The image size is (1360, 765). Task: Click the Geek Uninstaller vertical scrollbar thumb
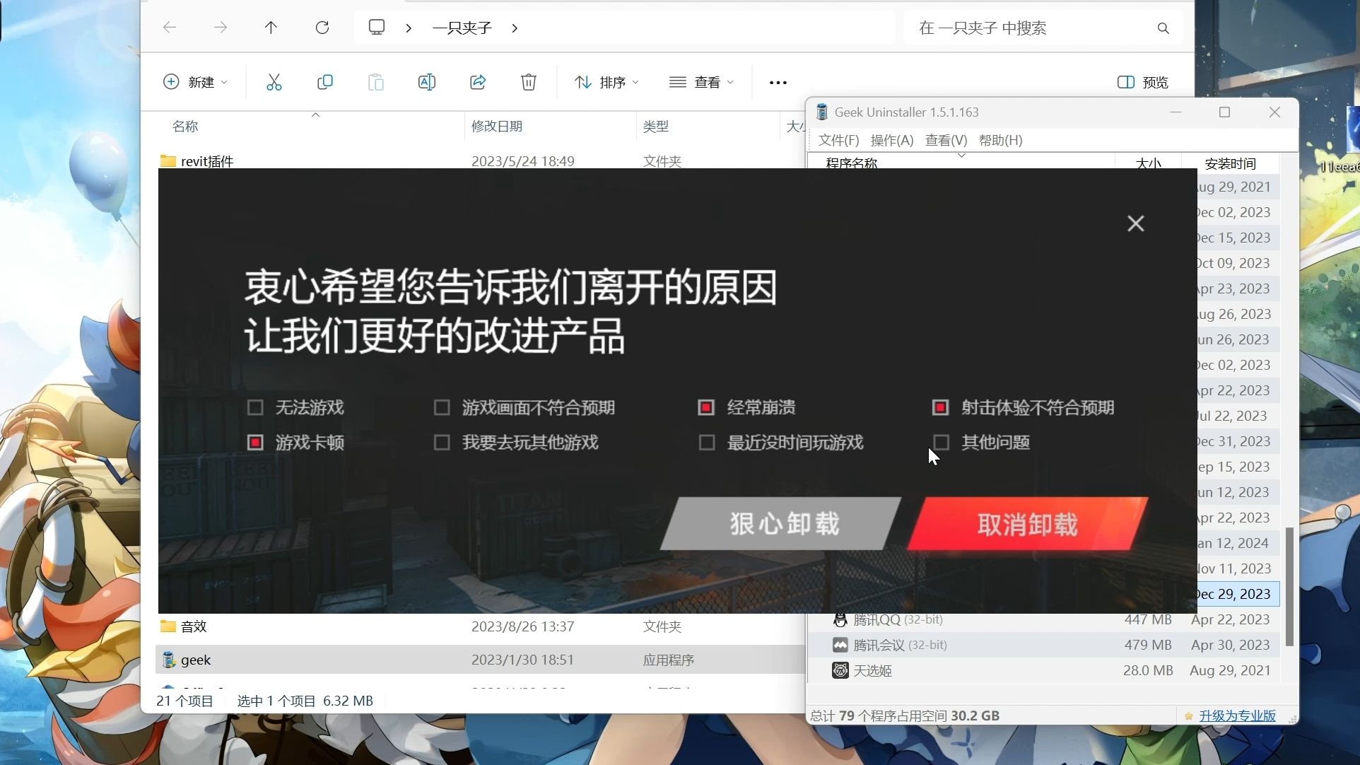click(1289, 586)
